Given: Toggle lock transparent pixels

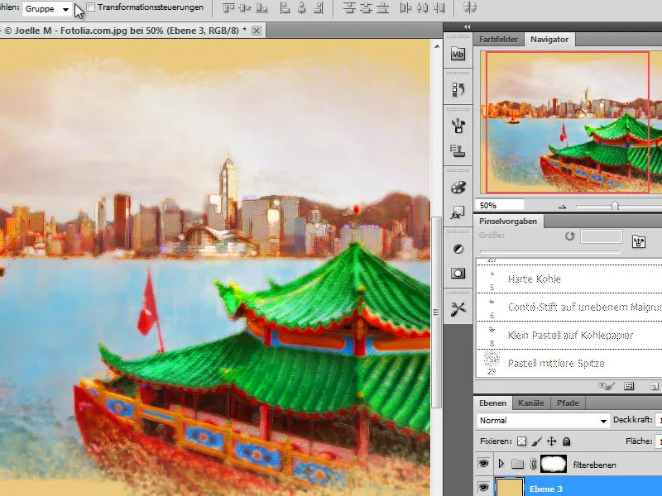Looking at the screenshot, I should tap(522, 441).
